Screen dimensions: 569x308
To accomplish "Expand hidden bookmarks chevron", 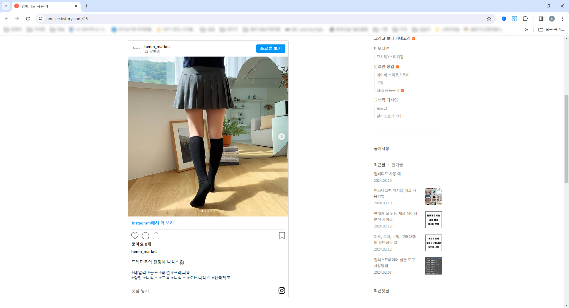I will pyautogui.click(x=526, y=30).
